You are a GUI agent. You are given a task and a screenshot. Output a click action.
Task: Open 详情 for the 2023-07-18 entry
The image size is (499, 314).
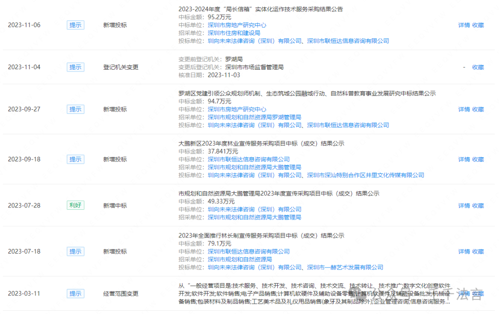pyautogui.click(x=464, y=251)
